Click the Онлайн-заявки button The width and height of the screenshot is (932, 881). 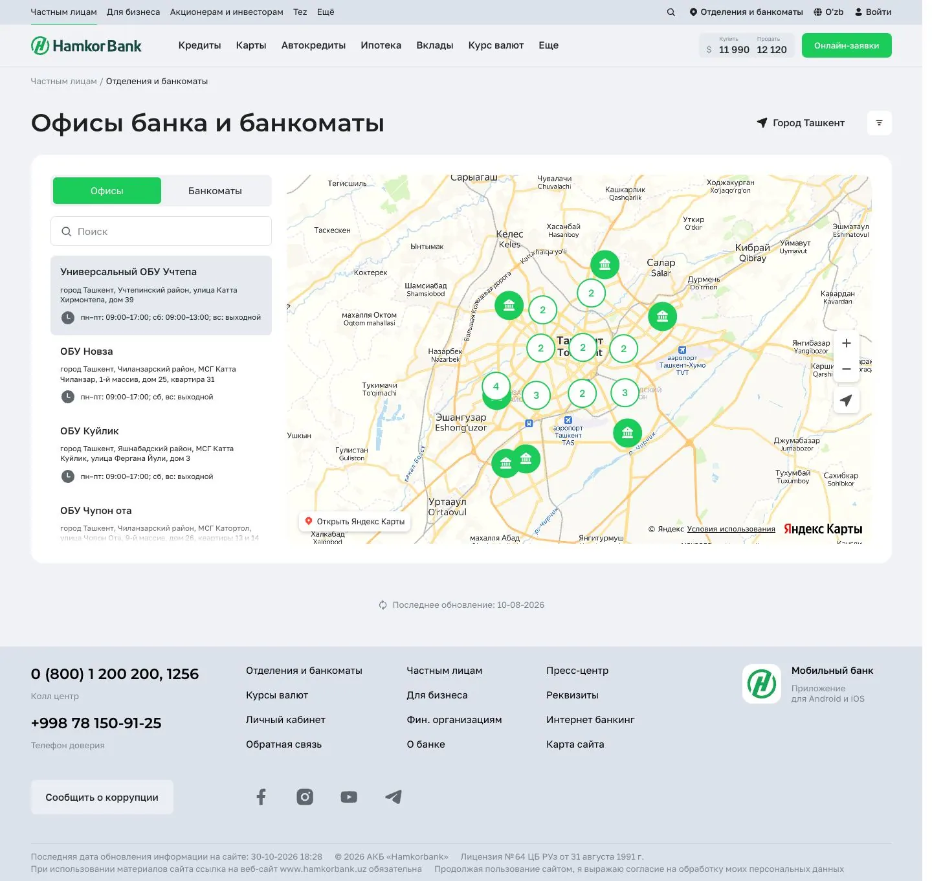(x=847, y=45)
